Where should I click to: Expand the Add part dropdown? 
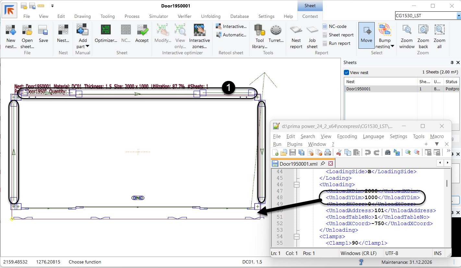click(x=87, y=46)
